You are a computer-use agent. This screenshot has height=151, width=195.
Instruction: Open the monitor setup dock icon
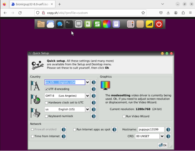79,24
